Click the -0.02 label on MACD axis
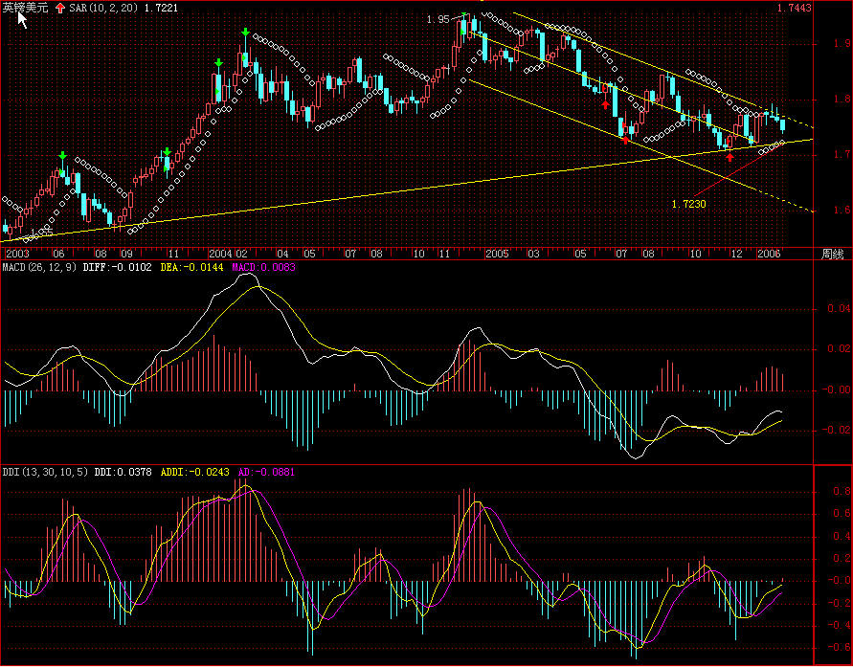This screenshot has height=667, width=853. 836,430
